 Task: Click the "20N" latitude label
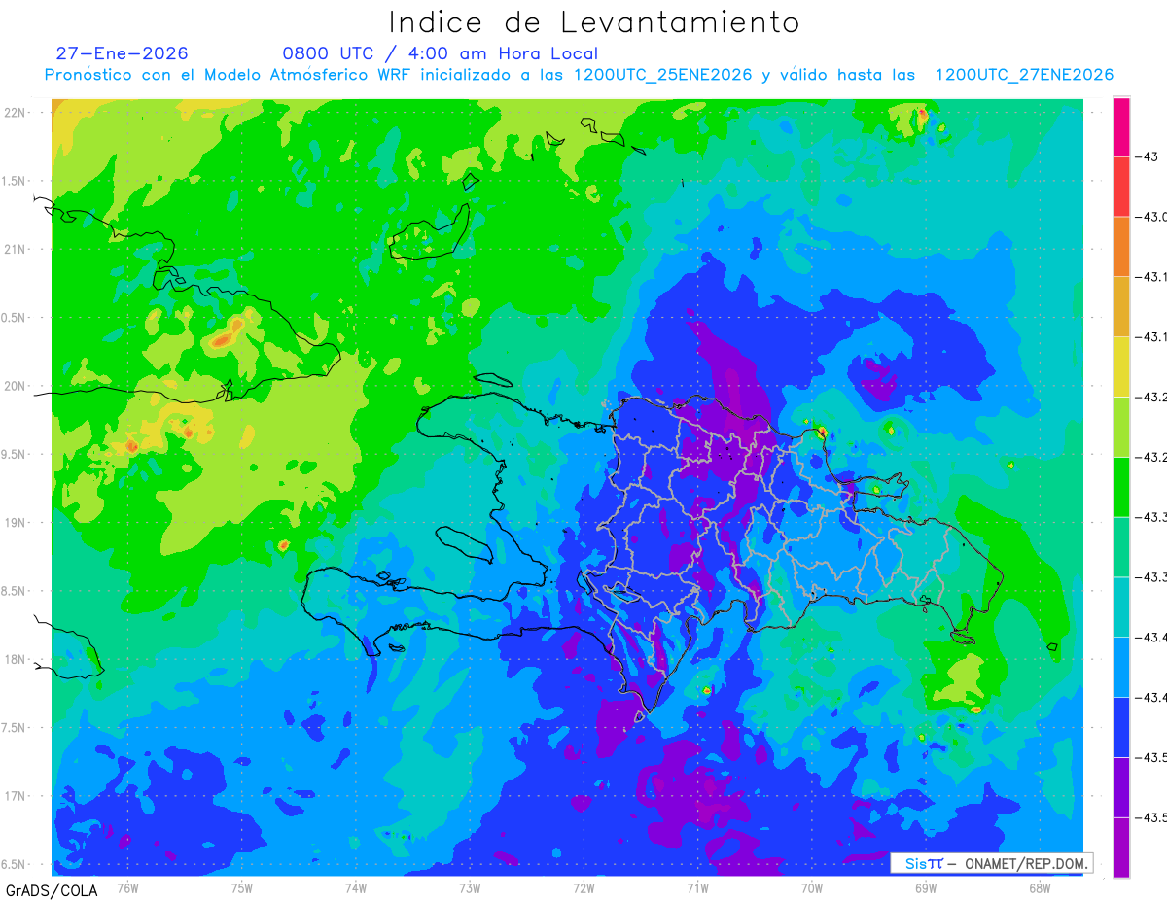14,386
